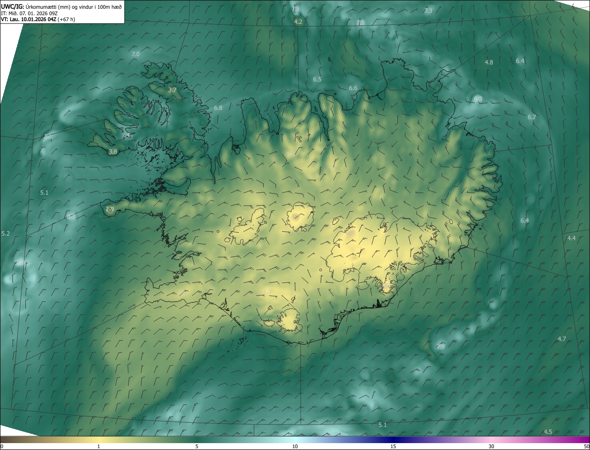Click the 6.7 value label offshore
Screen dimensions: 590x450
click(532, 117)
